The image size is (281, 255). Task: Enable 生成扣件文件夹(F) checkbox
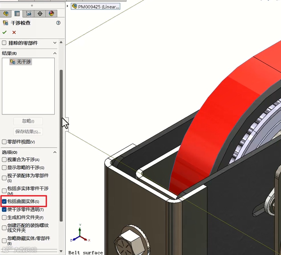point(4,217)
